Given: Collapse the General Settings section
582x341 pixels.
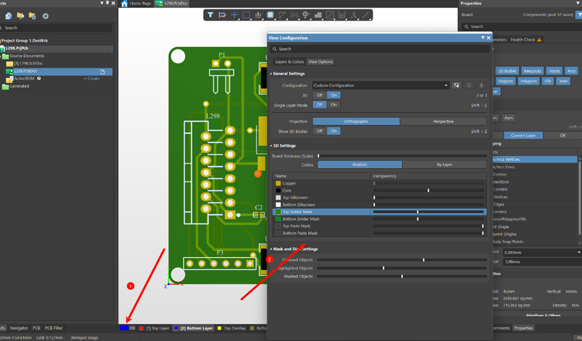Looking at the screenshot, I should point(271,74).
